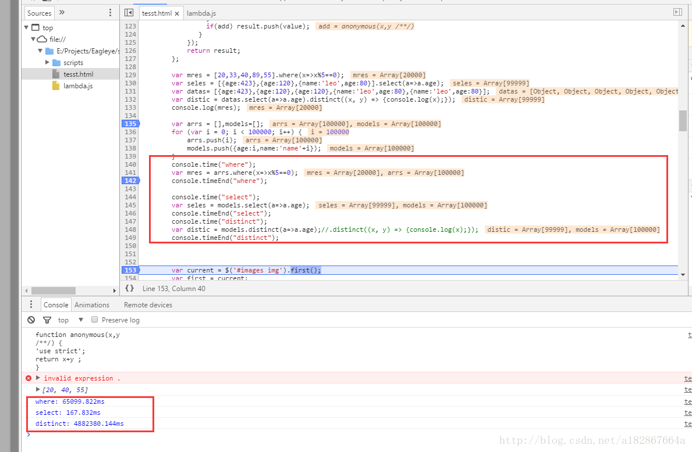Click the editor scroll down arrow
The height and width of the screenshot is (452, 692).
pyautogui.click(x=683, y=274)
